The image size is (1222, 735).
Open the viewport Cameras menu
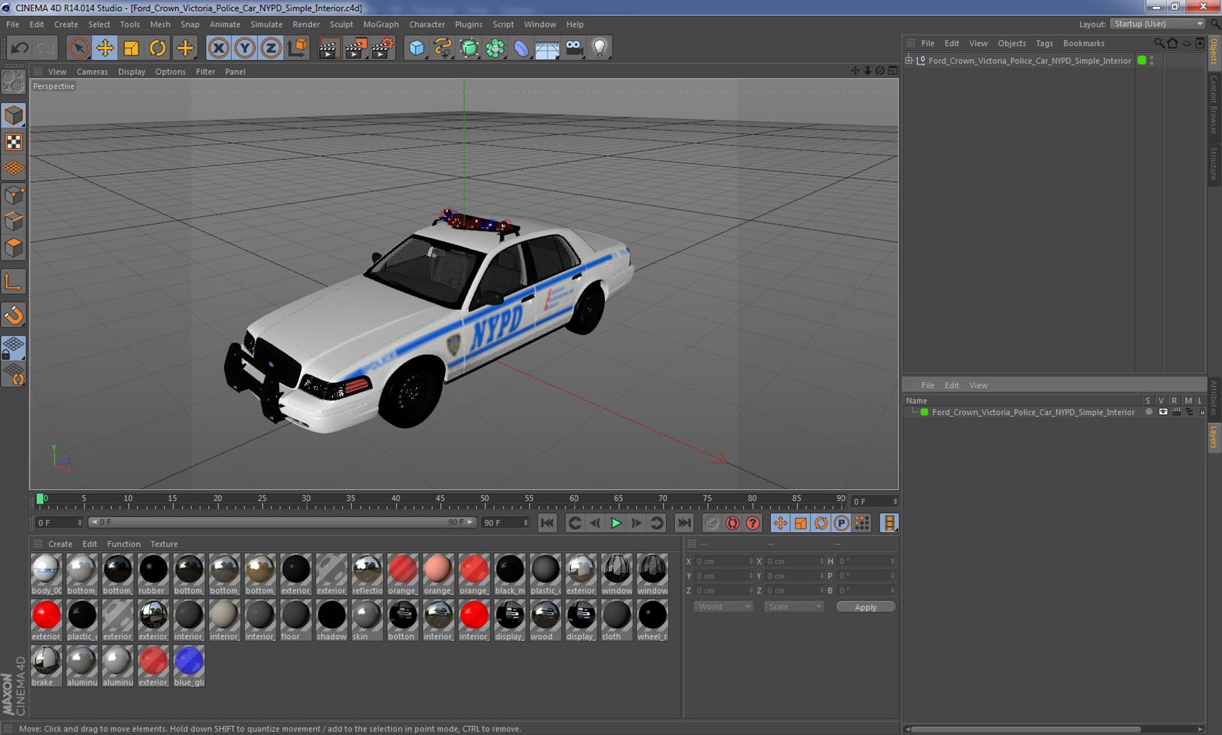click(x=92, y=71)
